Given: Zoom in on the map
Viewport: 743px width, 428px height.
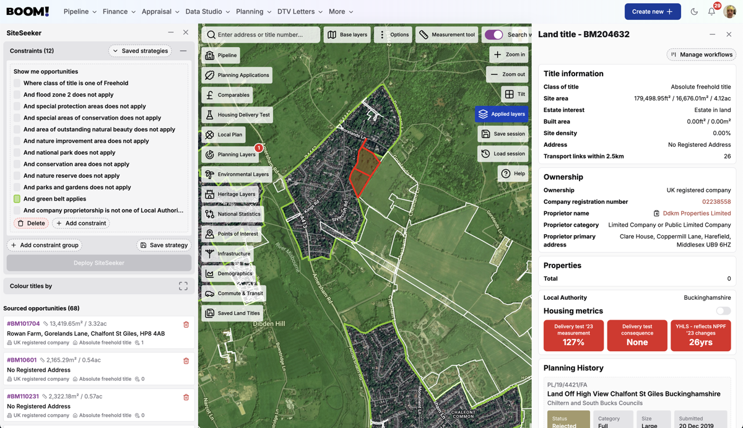Looking at the screenshot, I should point(509,55).
